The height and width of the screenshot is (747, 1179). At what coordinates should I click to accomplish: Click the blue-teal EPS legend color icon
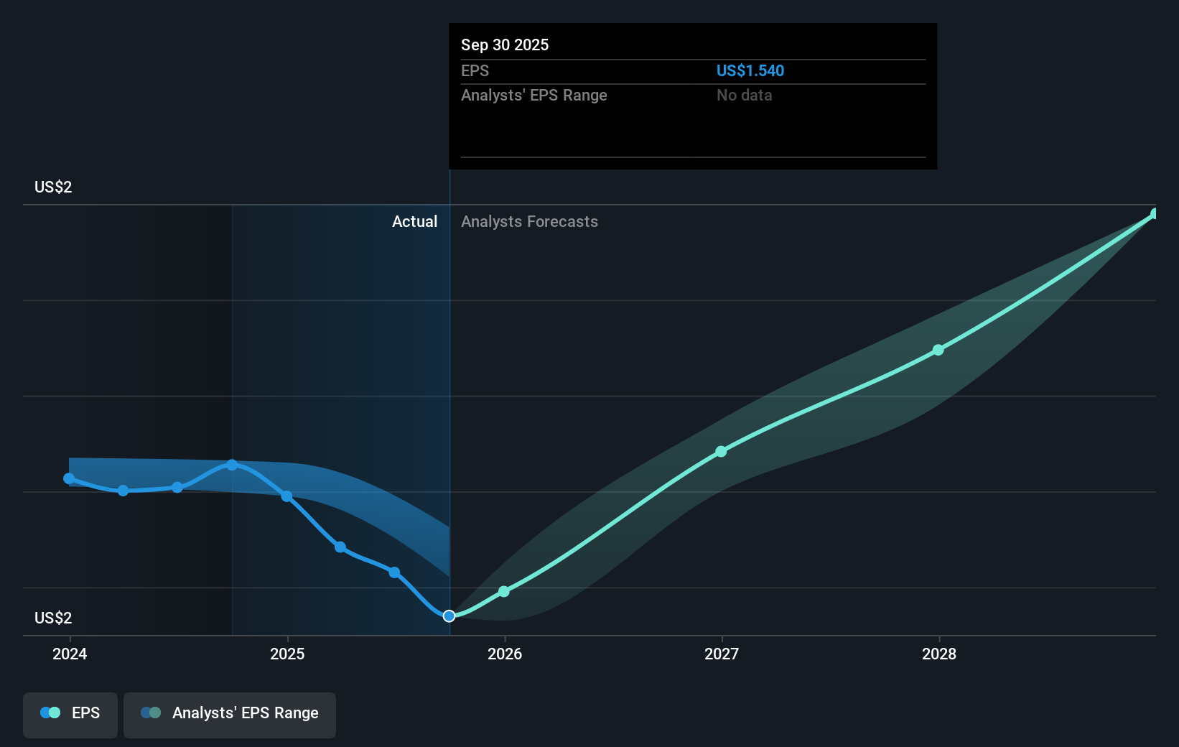(50, 713)
